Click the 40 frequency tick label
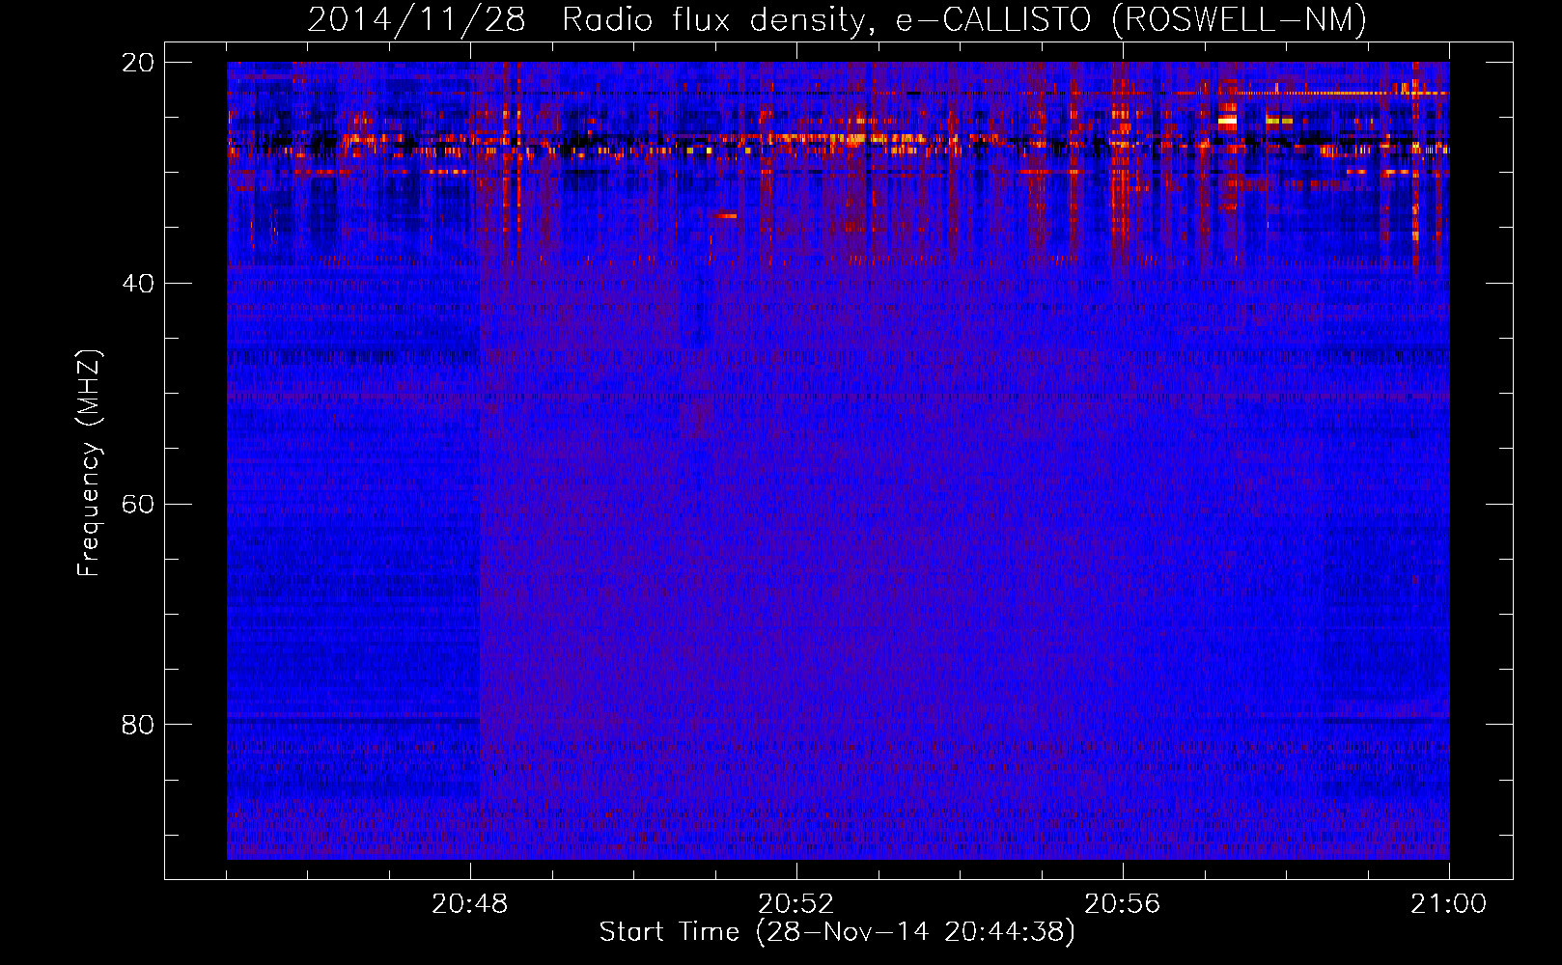 pos(138,284)
